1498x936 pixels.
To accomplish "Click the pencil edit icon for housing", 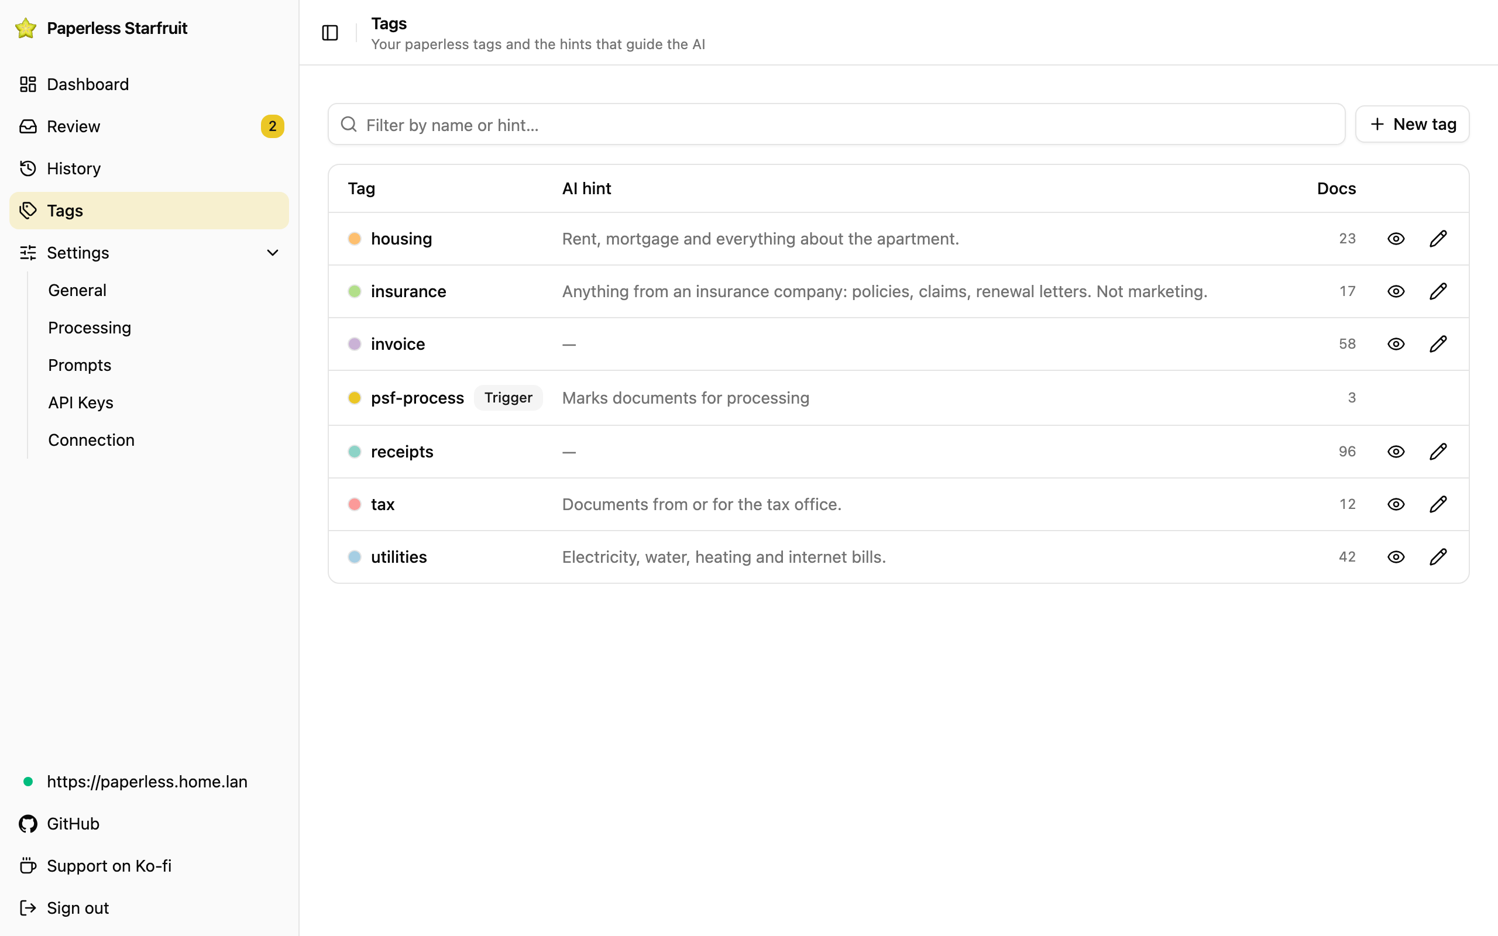I will coord(1438,239).
